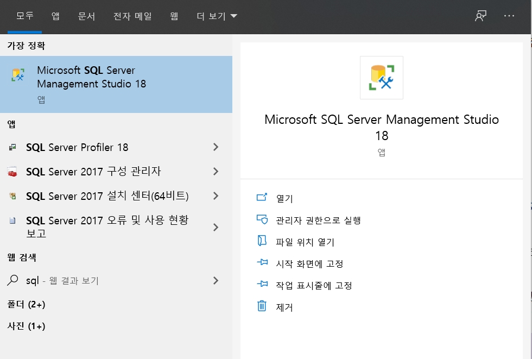The image size is (532, 359).
Task: Expand 오류 및 사용 현황 보고 arrow
Action: click(x=216, y=227)
